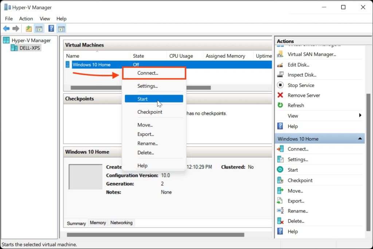Click View entry in Actions pane
373x249 pixels.
coord(292,116)
